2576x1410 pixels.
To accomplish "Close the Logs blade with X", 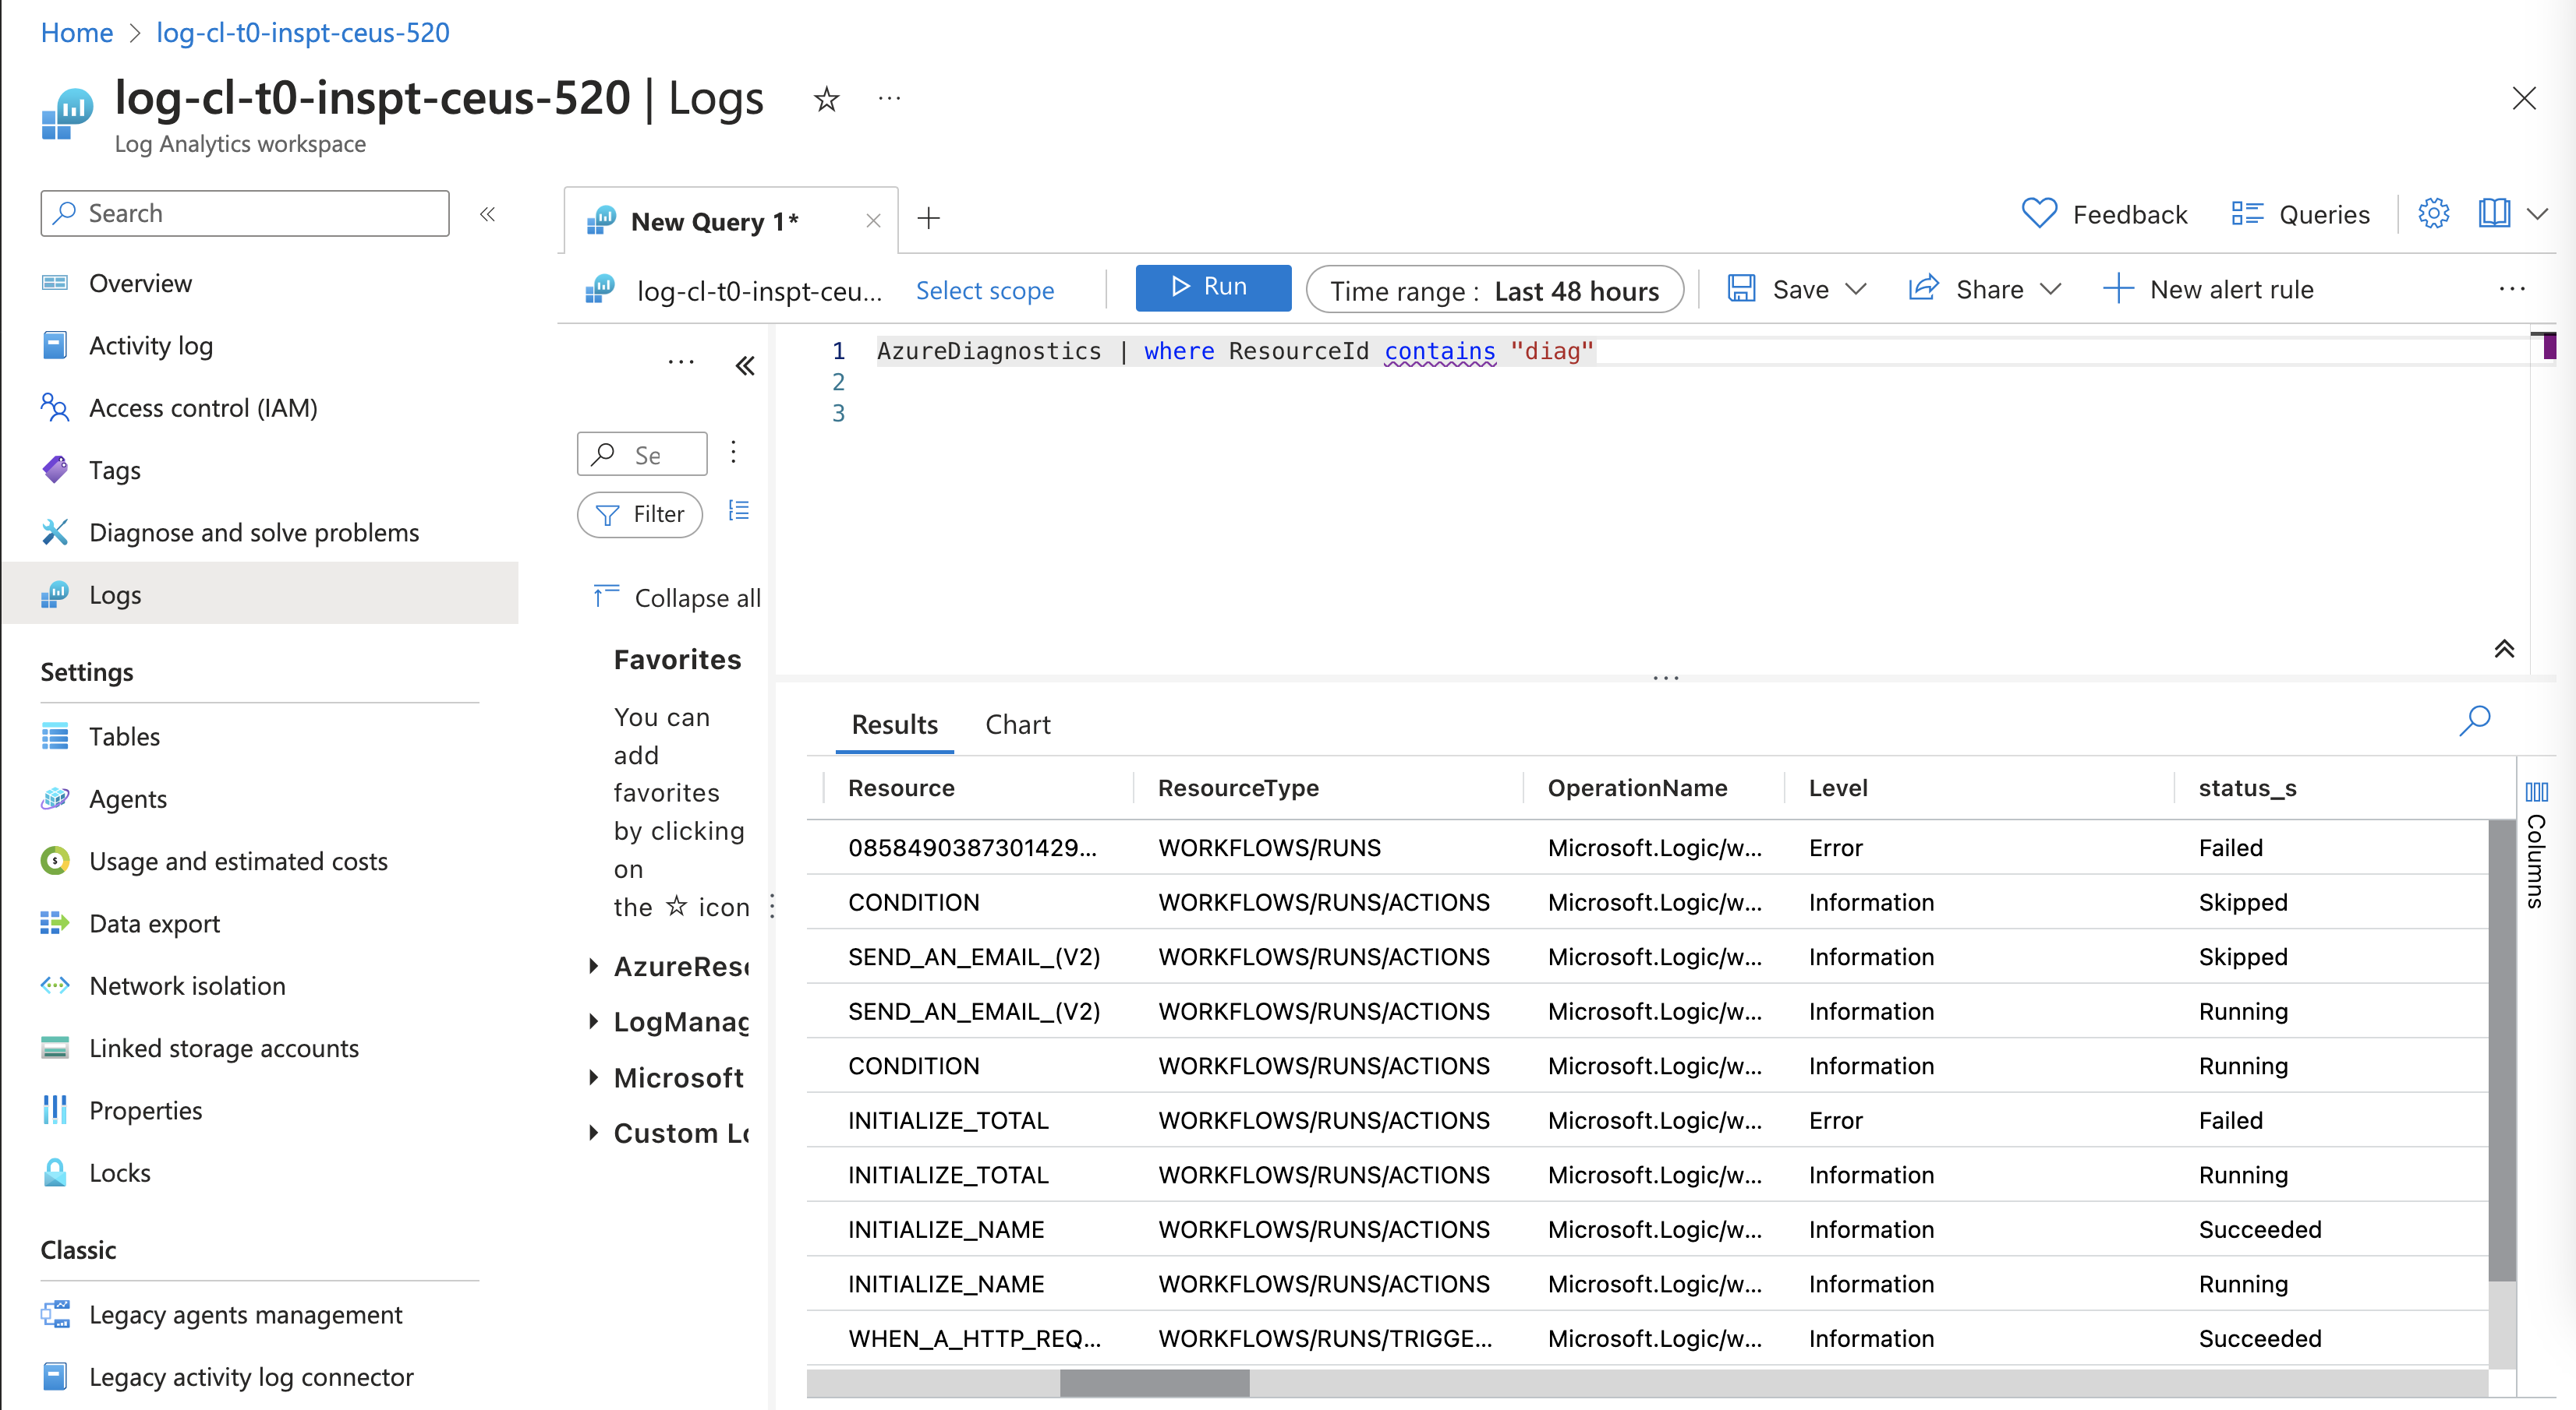I will [x=2524, y=98].
